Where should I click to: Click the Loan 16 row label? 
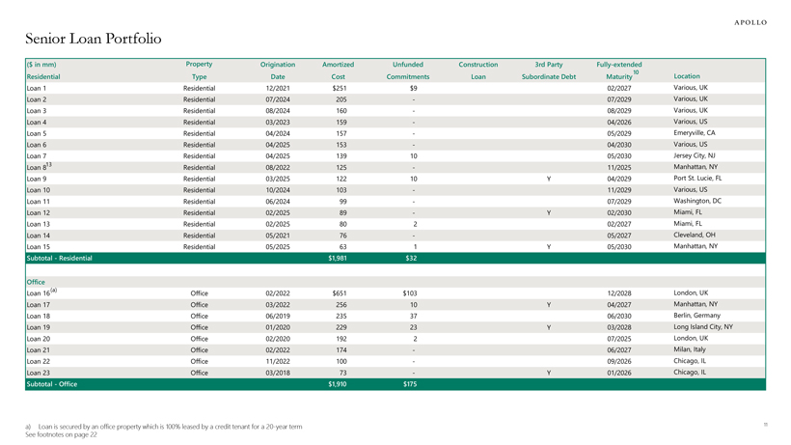coord(41,292)
